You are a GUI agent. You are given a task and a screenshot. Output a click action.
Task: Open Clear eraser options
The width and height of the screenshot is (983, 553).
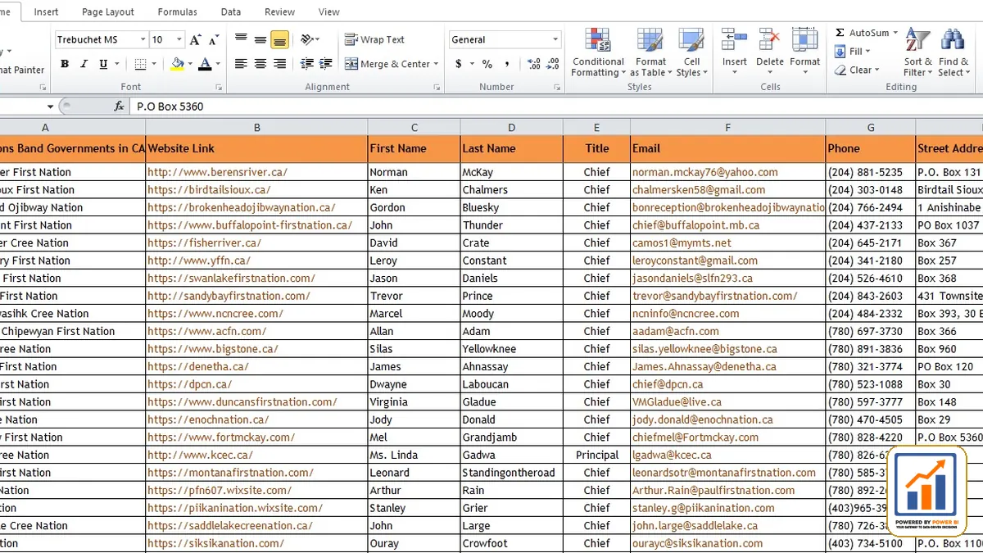point(857,70)
